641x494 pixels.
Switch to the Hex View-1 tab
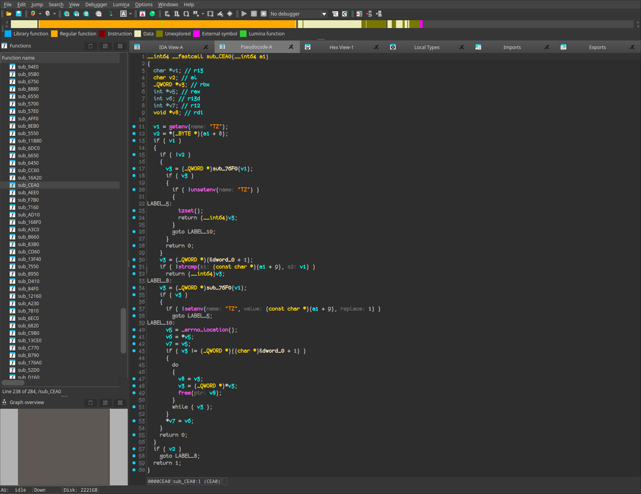(341, 47)
